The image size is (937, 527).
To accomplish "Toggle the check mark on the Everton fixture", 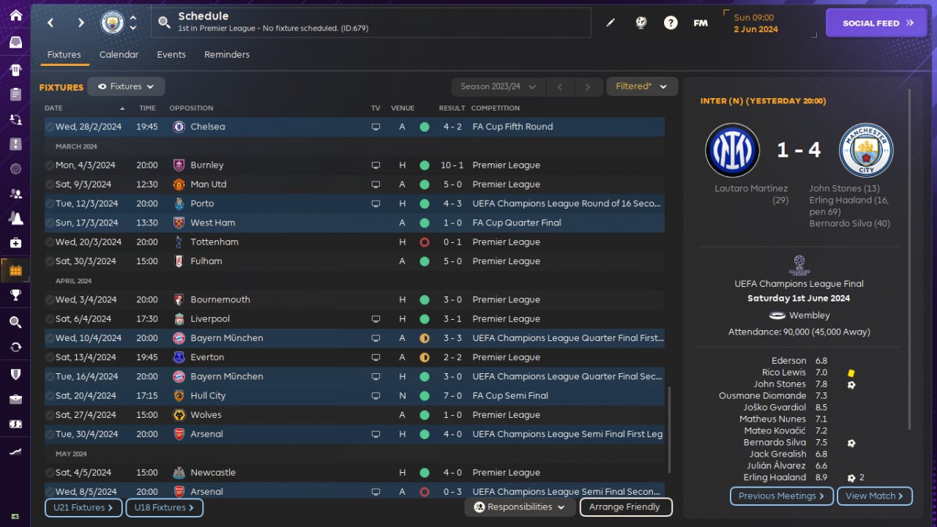I will tap(50, 357).
